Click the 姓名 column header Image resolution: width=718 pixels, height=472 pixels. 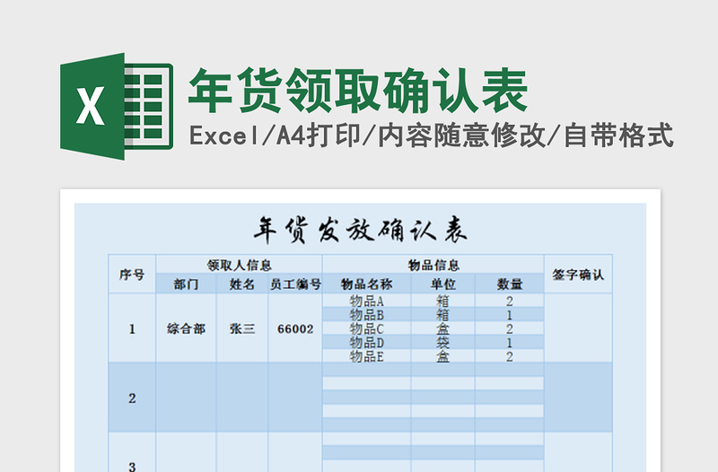[241, 284]
